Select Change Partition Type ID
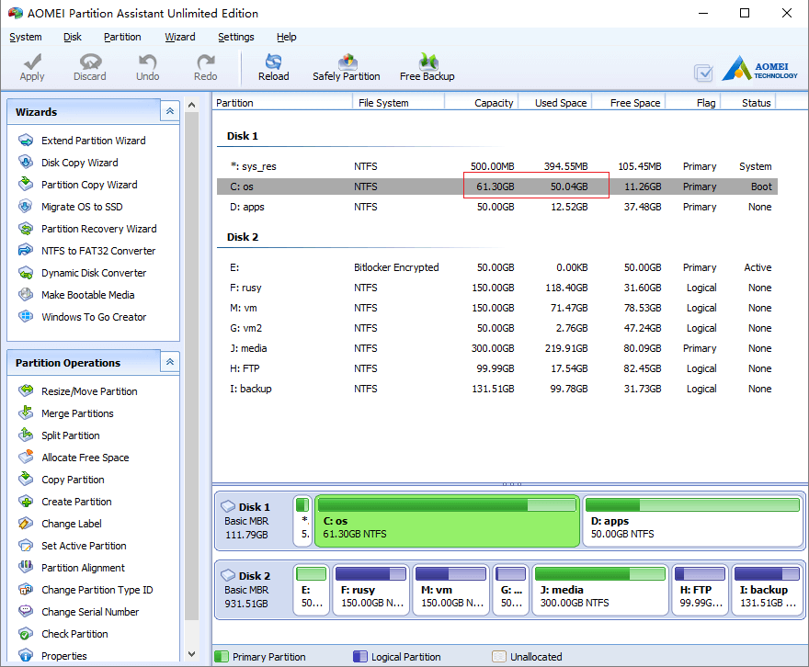809x667 pixels. click(x=97, y=590)
